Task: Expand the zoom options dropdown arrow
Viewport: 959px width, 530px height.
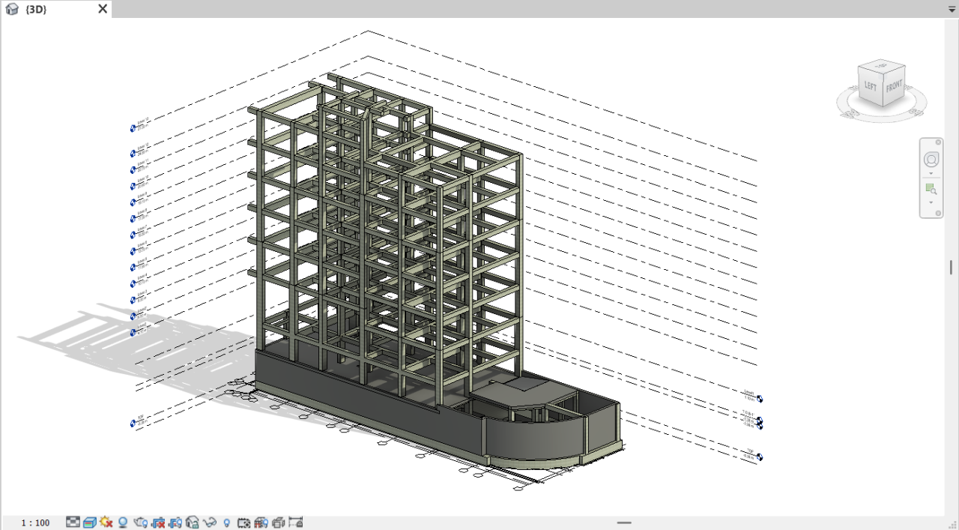Action: [931, 202]
